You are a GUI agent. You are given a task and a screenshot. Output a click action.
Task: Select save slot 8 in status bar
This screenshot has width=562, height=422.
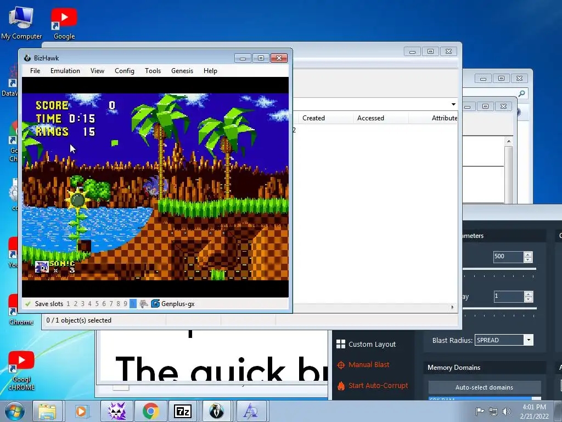(119, 303)
